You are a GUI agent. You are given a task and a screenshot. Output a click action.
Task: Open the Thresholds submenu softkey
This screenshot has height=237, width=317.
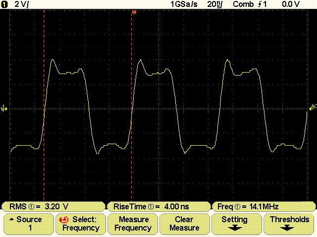coord(288,224)
